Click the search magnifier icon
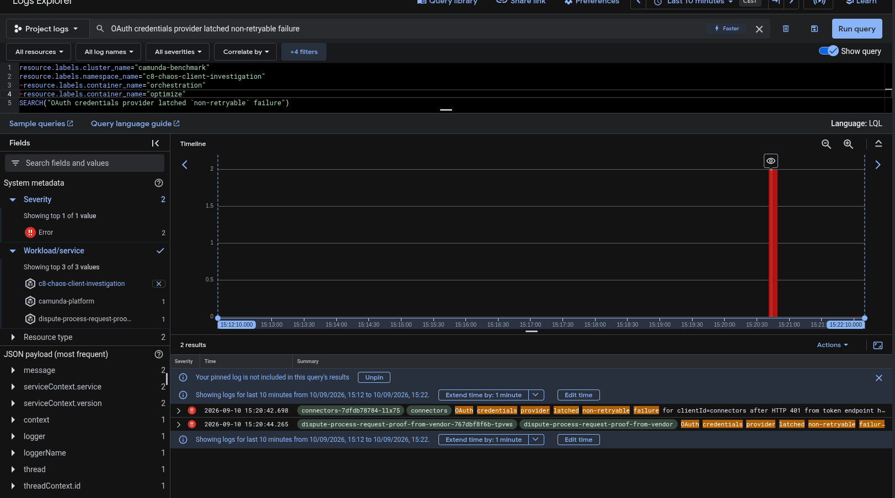Image resolution: width=895 pixels, height=498 pixels. point(100,29)
